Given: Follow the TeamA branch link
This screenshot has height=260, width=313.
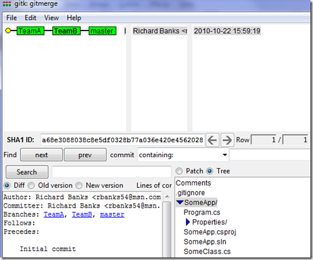Looking at the screenshot, I should [x=54, y=215].
